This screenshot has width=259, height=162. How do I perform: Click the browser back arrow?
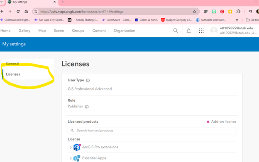(2, 12)
